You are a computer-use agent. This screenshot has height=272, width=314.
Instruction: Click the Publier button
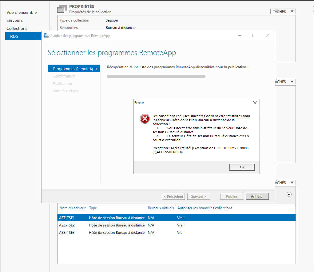(232, 196)
